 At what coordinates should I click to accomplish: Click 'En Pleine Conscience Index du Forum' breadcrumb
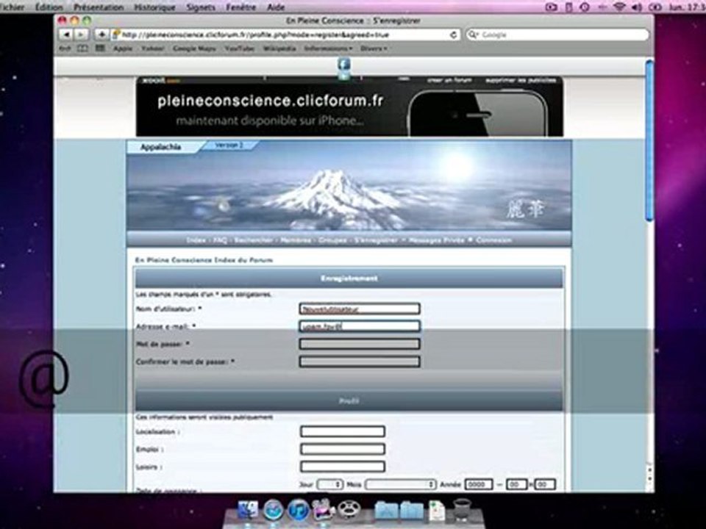coord(204,260)
